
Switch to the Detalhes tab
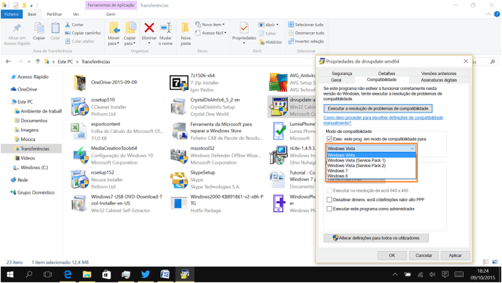pyautogui.click(x=386, y=73)
